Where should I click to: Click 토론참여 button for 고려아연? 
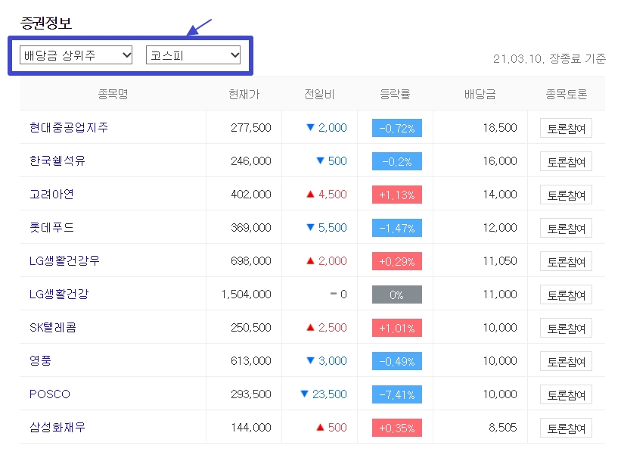point(566,195)
